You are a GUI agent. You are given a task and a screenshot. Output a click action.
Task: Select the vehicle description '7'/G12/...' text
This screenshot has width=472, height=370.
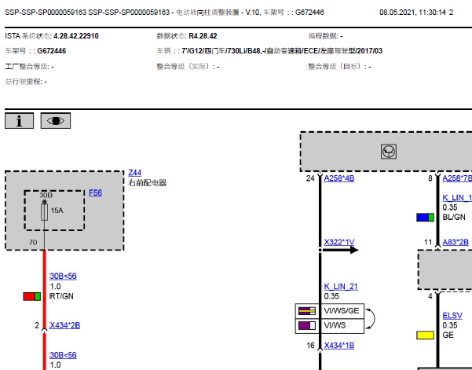282,51
